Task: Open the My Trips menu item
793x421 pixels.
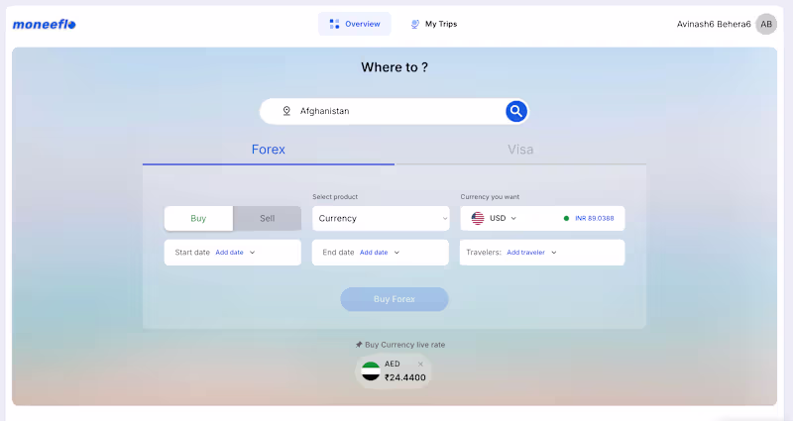Action: pyautogui.click(x=434, y=24)
